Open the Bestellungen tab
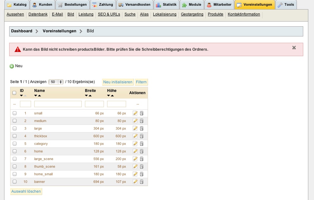The image size is (314, 200). [x=73, y=5]
